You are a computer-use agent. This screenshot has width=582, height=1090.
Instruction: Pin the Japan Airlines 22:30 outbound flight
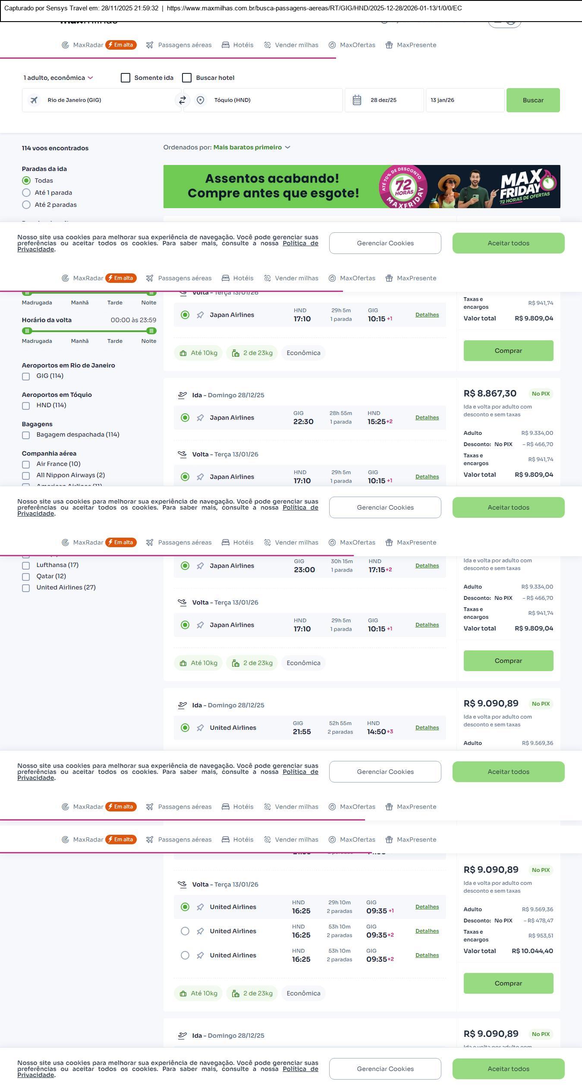(x=200, y=418)
